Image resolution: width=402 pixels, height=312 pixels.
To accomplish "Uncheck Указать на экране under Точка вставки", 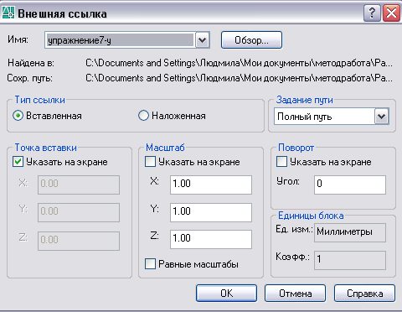I will [18, 162].
